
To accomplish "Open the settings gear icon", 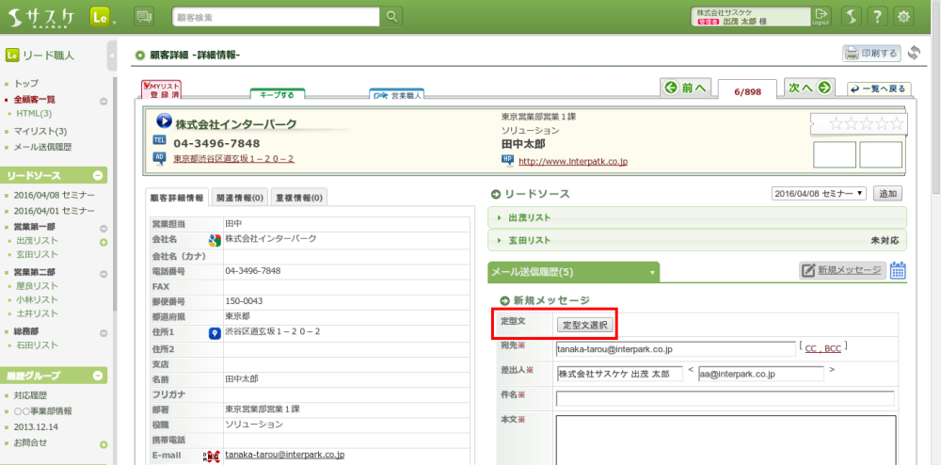I will pyautogui.click(x=904, y=17).
